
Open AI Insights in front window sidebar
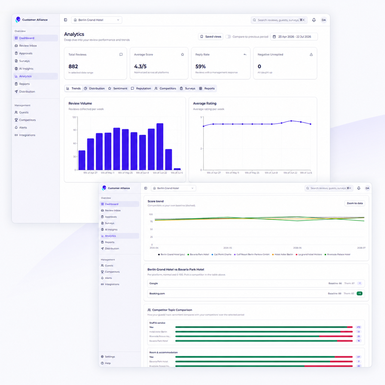pos(119,229)
